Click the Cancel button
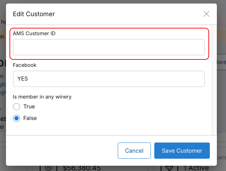 [134, 151]
